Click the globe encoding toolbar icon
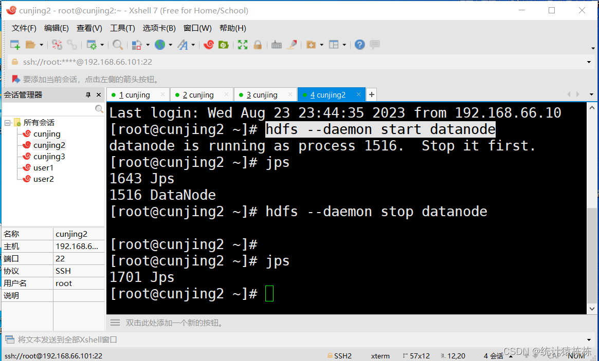The image size is (599, 361). (160, 45)
